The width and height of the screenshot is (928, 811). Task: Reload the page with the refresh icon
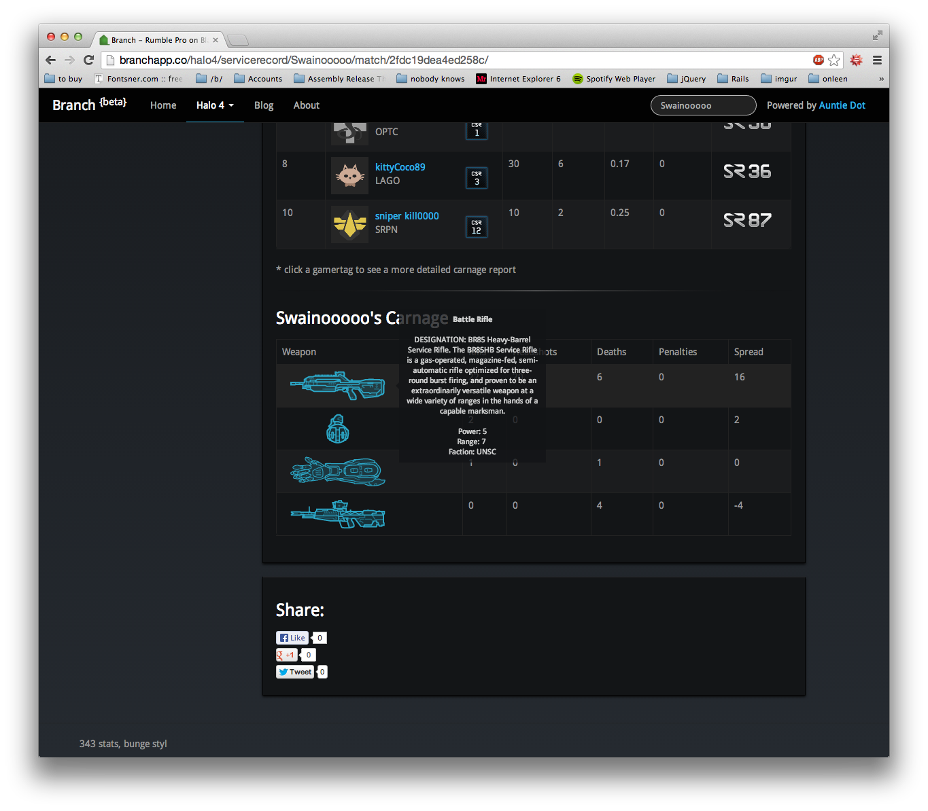88,60
